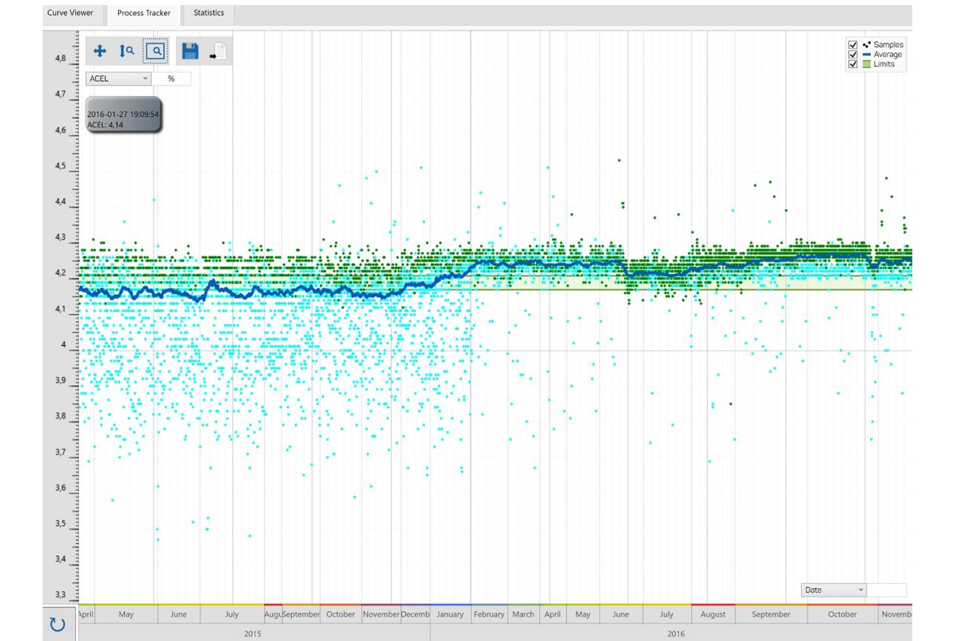This screenshot has width=974, height=641.
Task: Select November 2015 on the timeline
Action: (x=381, y=614)
